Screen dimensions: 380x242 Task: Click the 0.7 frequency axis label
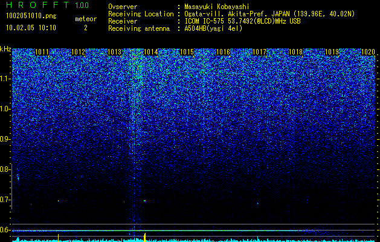point(5,200)
